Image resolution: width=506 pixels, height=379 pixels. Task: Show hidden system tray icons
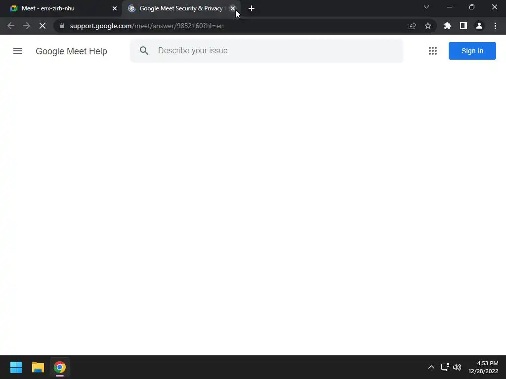tap(431, 367)
